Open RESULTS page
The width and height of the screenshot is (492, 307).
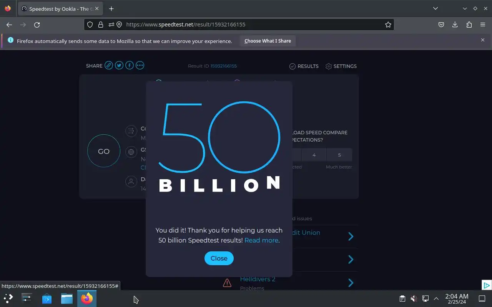(x=304, y=66)
